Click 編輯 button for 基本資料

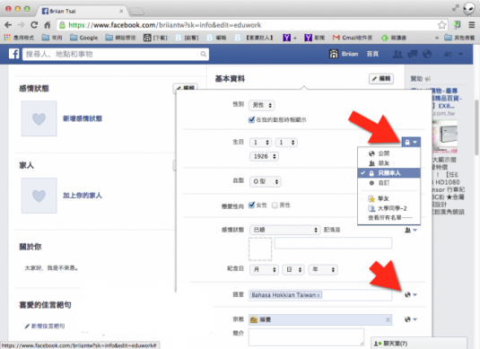click(x=381, y=79)
